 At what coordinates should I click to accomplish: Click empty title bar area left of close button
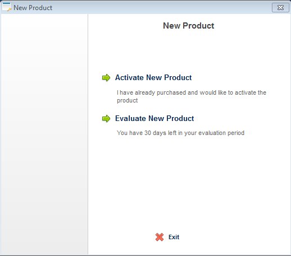[161, 7]
